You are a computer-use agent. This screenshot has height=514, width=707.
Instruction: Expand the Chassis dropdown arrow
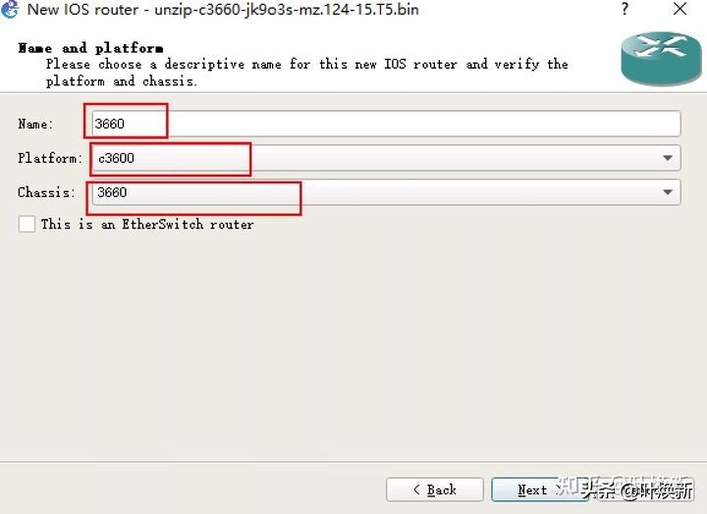[668, 192]
